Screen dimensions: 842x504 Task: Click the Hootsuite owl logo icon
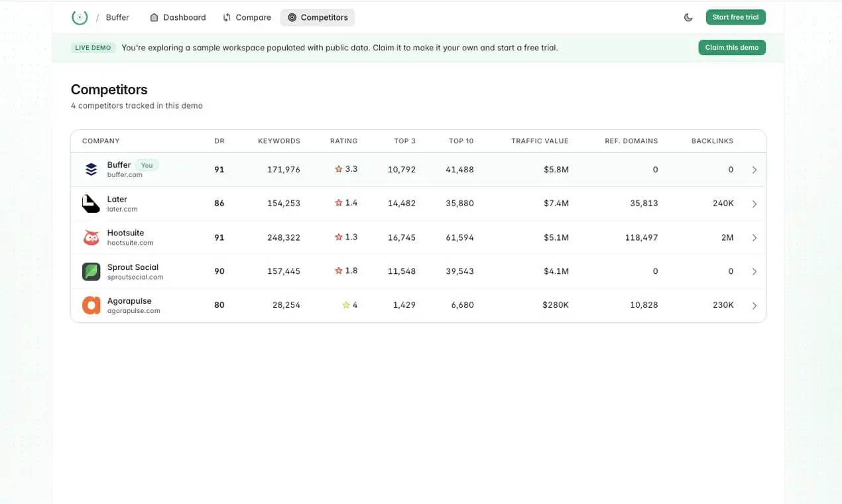pos(91,237)
